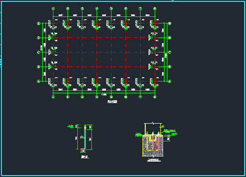Click grid bubble 8 at top of plan
The width and height of the screenshot is (246, 177).
(x=155, y=8)
